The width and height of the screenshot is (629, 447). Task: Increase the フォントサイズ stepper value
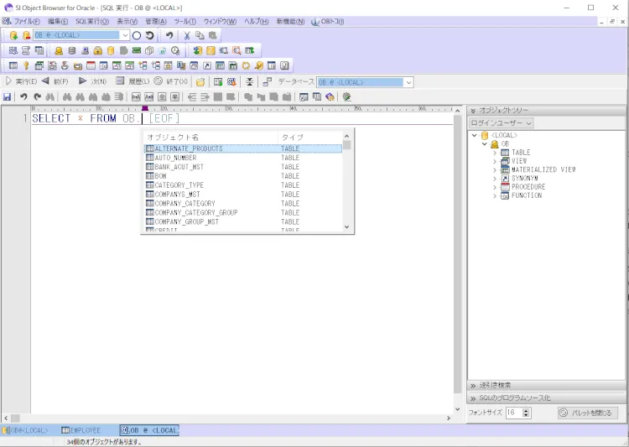[x=527, y=410]
